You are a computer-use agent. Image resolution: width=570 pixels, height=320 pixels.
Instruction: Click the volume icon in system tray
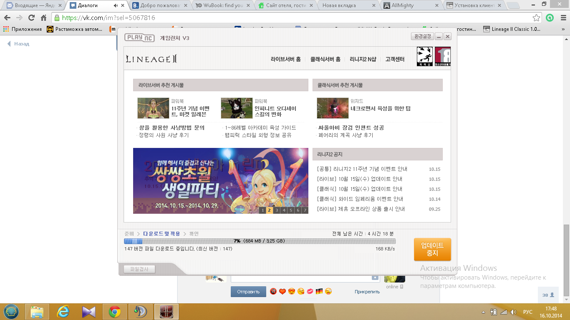point(514,312)
